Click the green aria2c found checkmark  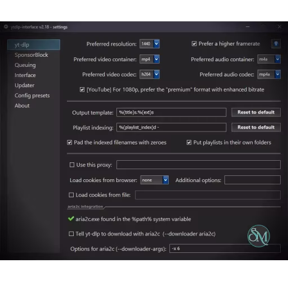[71, 219]
